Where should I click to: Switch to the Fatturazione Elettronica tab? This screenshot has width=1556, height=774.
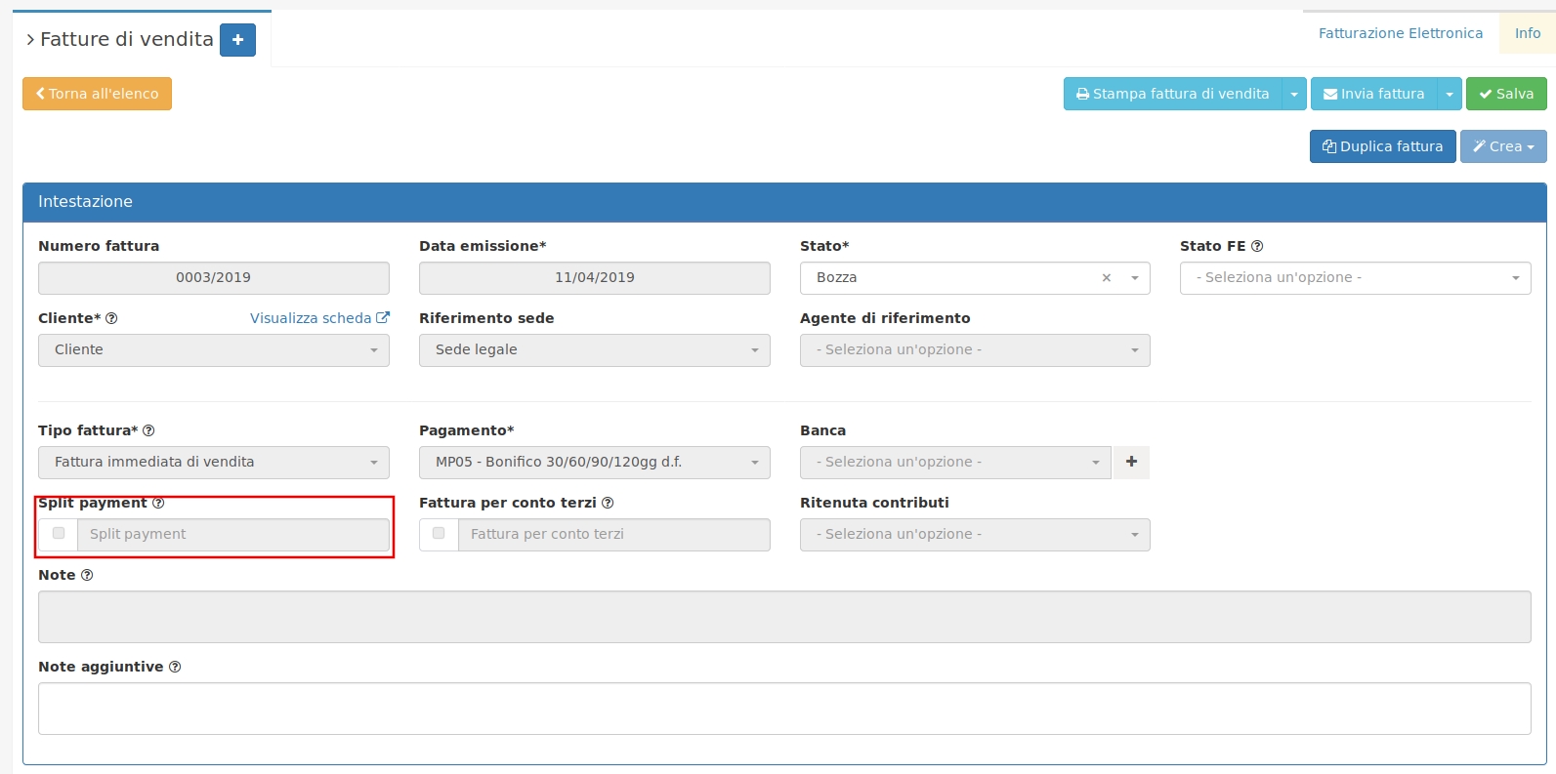[1400, 33]
